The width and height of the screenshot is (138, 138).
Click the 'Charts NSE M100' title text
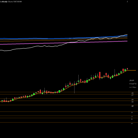coord(15,2)
